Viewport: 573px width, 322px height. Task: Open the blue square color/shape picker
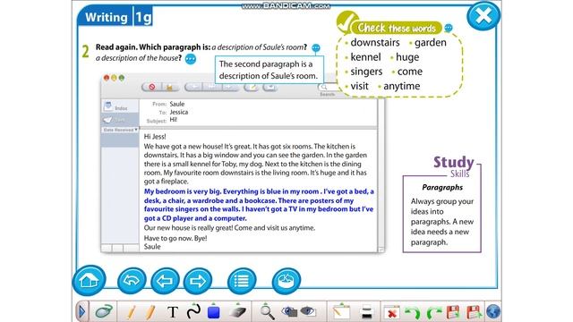pyautogui.click(x=213, y=311)
